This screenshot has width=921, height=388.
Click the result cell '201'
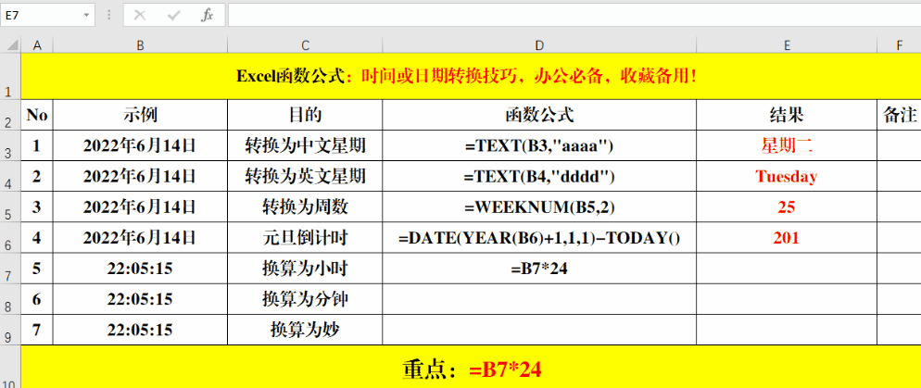787,238
